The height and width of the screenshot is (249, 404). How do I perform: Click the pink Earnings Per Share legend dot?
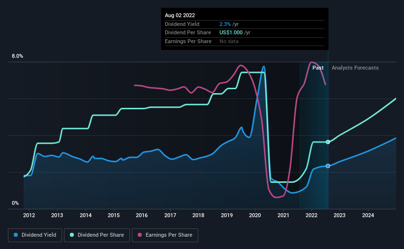click(140, 235)
